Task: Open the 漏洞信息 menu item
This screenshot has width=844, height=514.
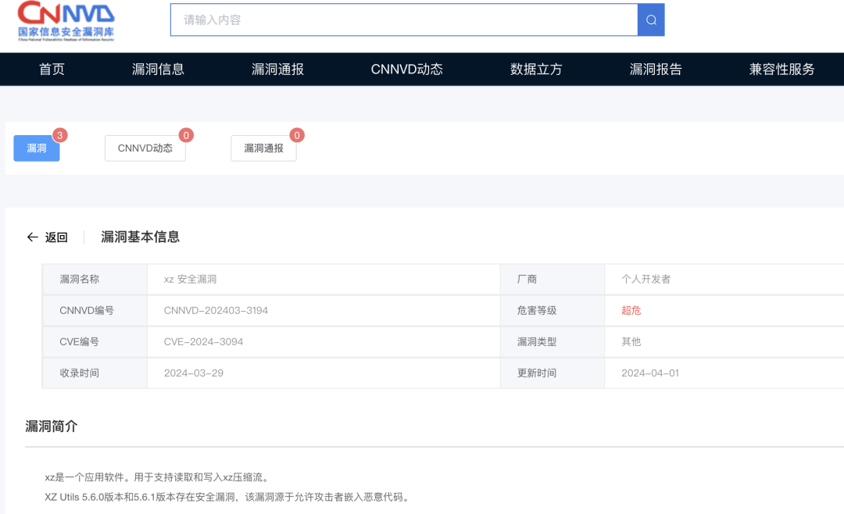Action: [158, 69]
